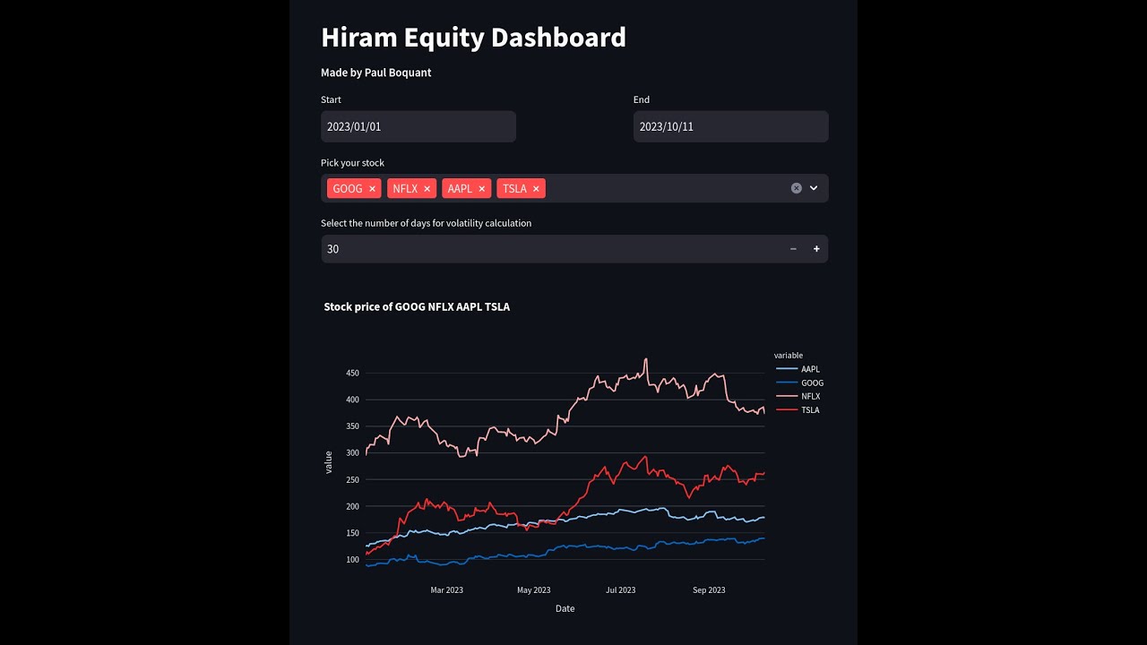1147x645 pixels.
Task: Click the Pick your stock label
Action: pyautogui.click(x=352, y=163)
